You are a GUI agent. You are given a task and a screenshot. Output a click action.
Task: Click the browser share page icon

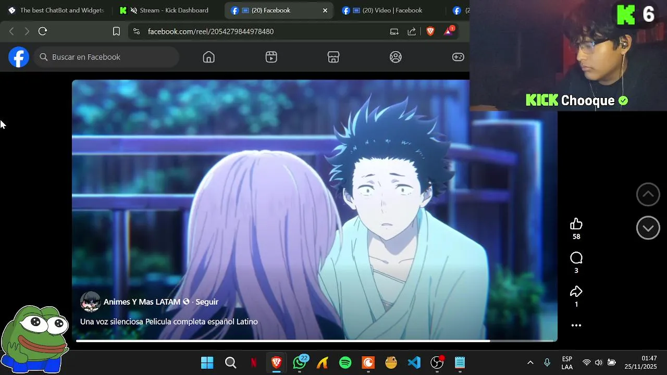tap(412, 31)
